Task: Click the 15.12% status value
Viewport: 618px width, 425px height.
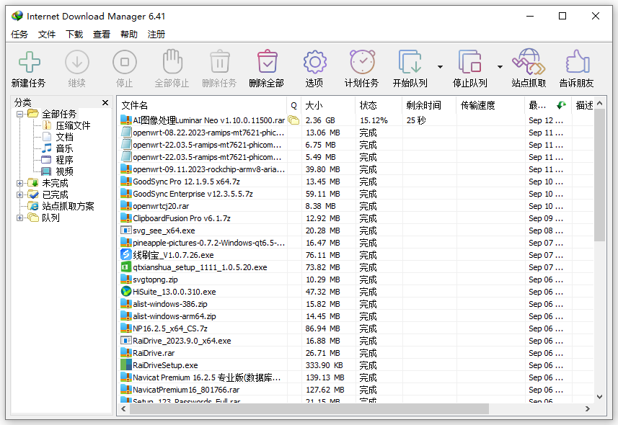Action: point(374,120)
